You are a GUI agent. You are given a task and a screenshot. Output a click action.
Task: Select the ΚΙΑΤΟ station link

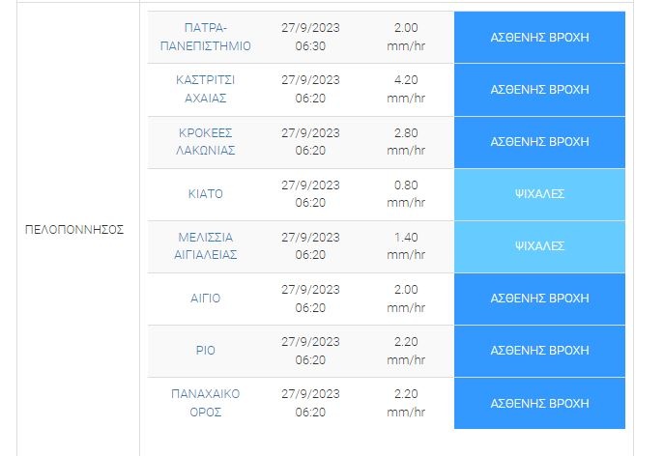point(205,193)
